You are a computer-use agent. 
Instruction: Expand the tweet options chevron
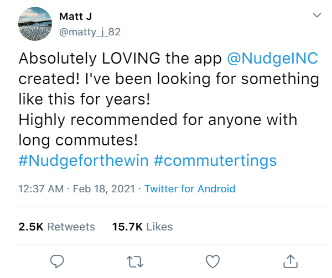pyautogui.click(x=317, y=15)
